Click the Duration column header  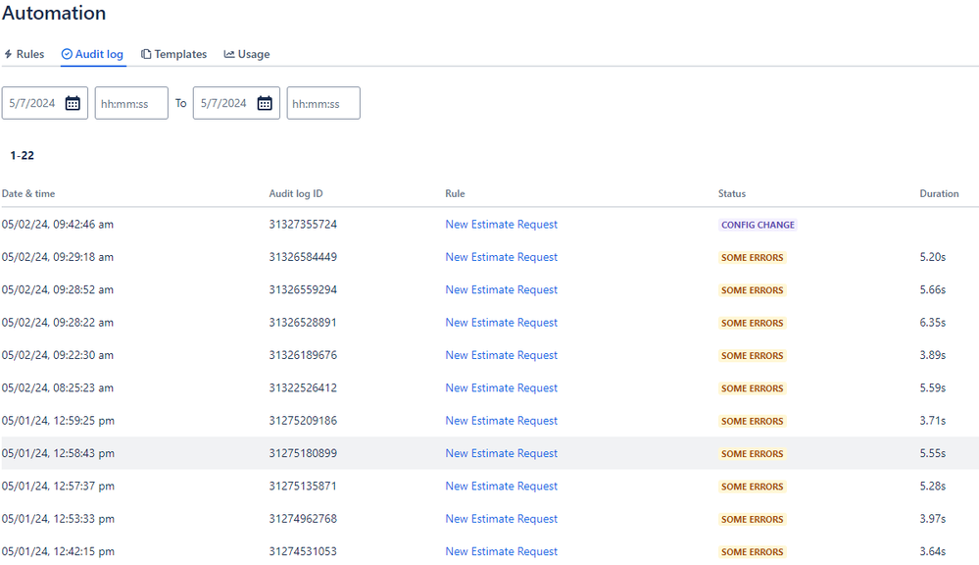pos(938,193)
